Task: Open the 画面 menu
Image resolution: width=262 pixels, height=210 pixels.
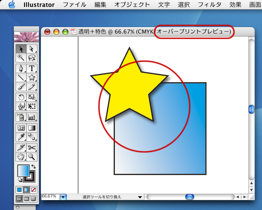Action: point(255,5)
